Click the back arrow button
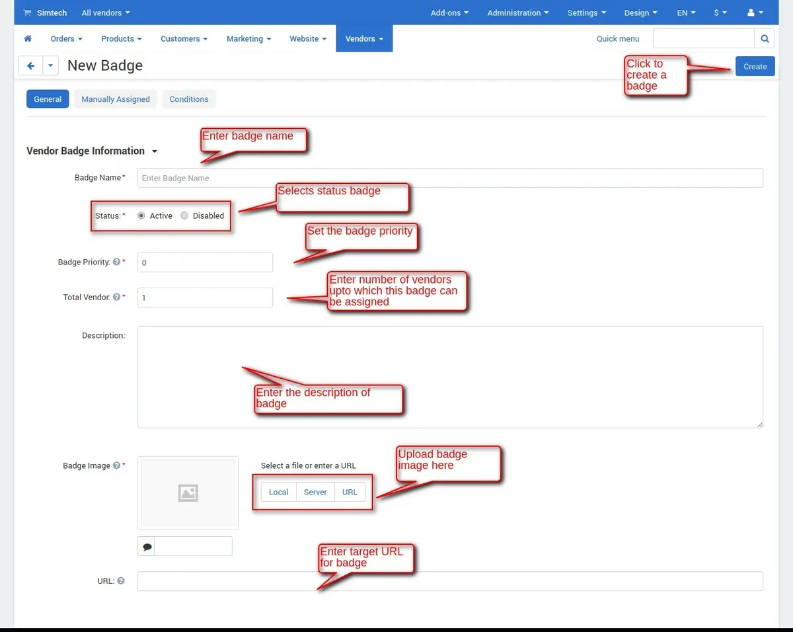The width and height of the screenshot is (793, 632). click(30, 66)
